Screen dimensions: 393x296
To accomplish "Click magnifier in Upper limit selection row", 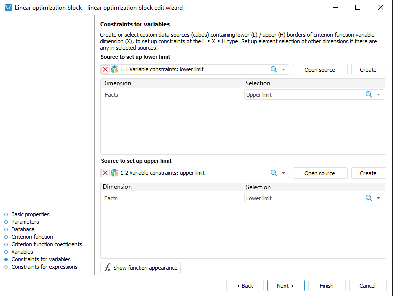I will point(369,95).
